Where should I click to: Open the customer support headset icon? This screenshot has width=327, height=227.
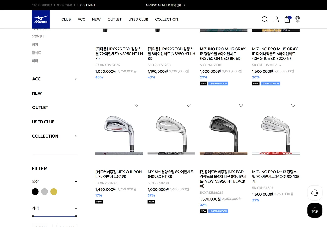pyautogui.click(x=315, y=193)
